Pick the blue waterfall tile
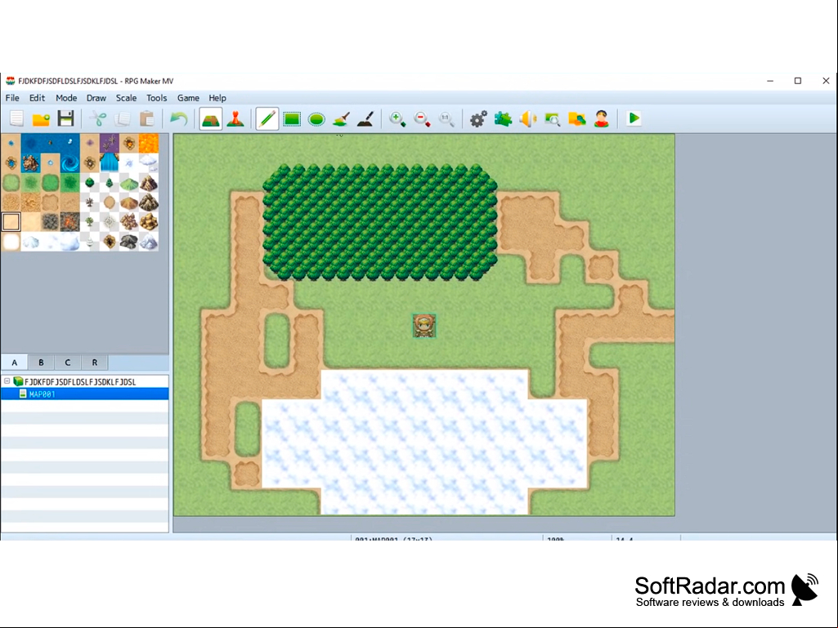This screenshot has width=838, height=628. (x=109, y=163)
